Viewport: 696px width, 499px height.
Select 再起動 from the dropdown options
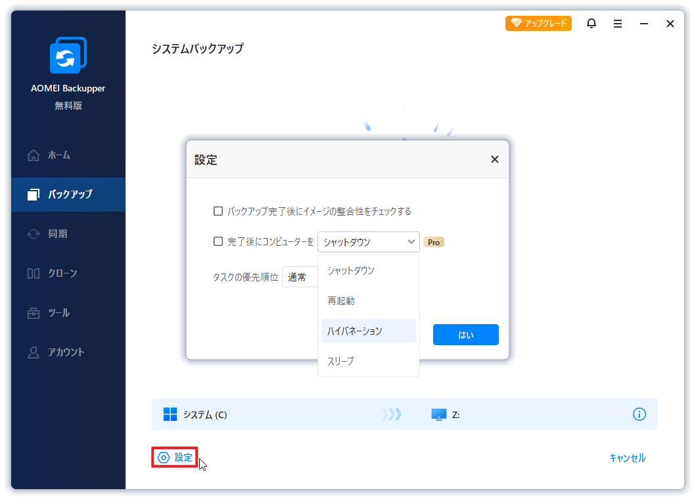coord(368,300)
